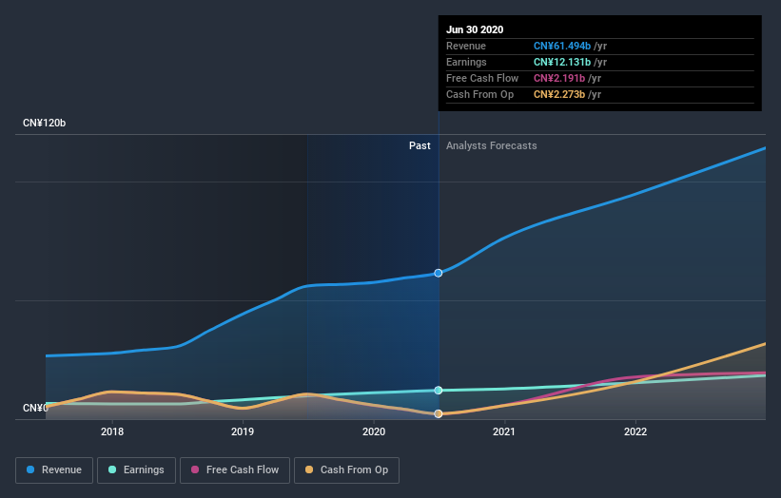The image size is (781, 498).
Task: Click the Cash From Op tooltip row label
Action: point(479,94)
